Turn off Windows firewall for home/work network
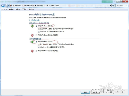 click(36, 35)
